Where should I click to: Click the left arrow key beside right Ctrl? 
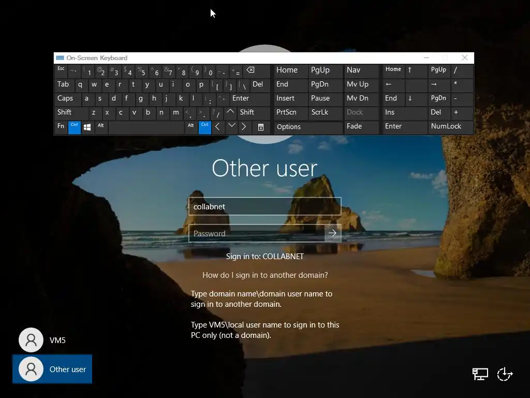click(x=218, y=127)
